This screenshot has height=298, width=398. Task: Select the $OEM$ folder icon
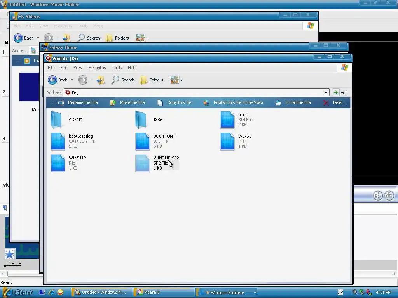click(56, 120)
